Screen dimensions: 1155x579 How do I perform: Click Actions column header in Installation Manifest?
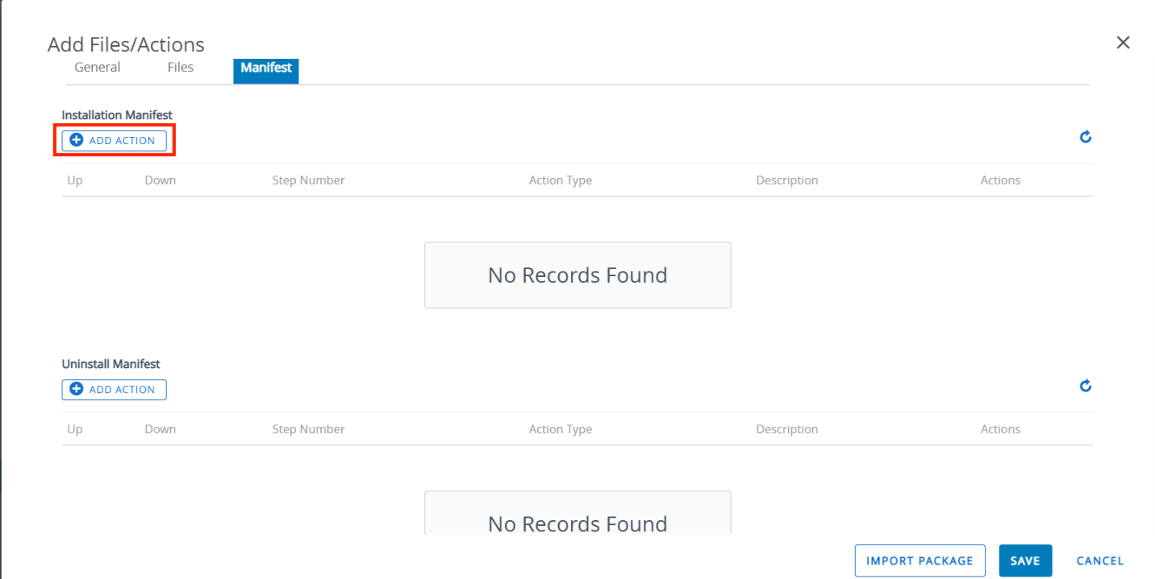(1000, 180)
